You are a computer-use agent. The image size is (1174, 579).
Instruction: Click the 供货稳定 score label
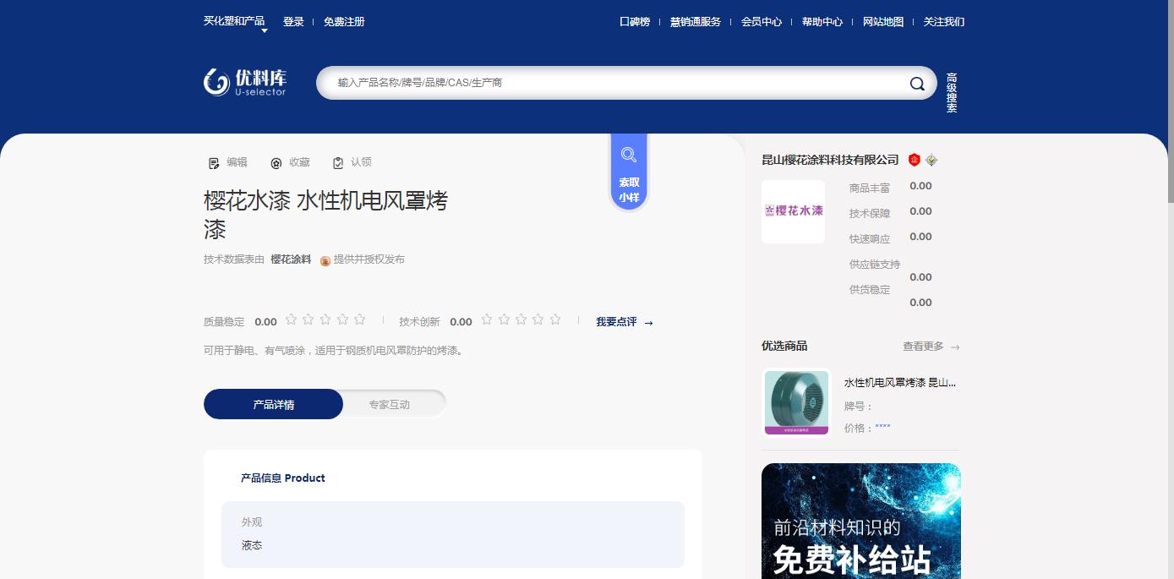tap(870, 290)
